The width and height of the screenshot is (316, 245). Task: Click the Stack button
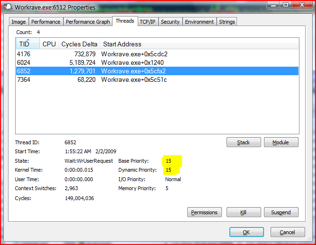tap(243, 142)
